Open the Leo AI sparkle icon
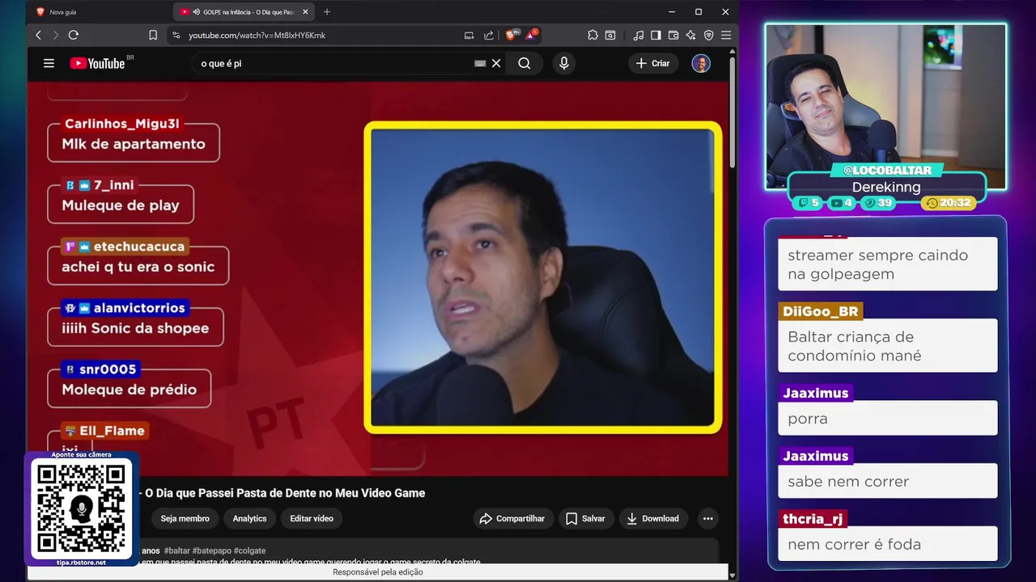Viewport: 1036px width, 582px height. click(690, 35)
